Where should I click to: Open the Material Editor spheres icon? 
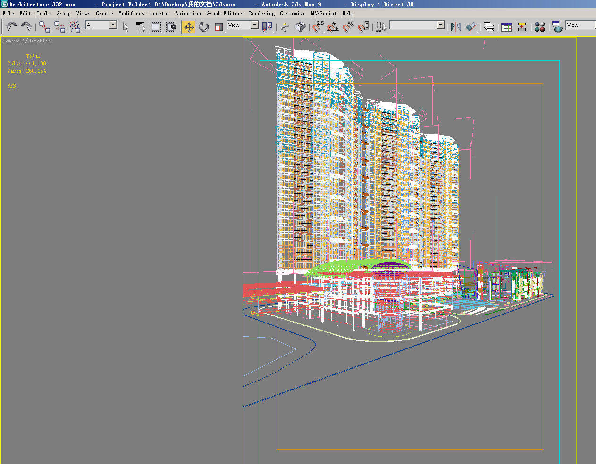(540, 27)
